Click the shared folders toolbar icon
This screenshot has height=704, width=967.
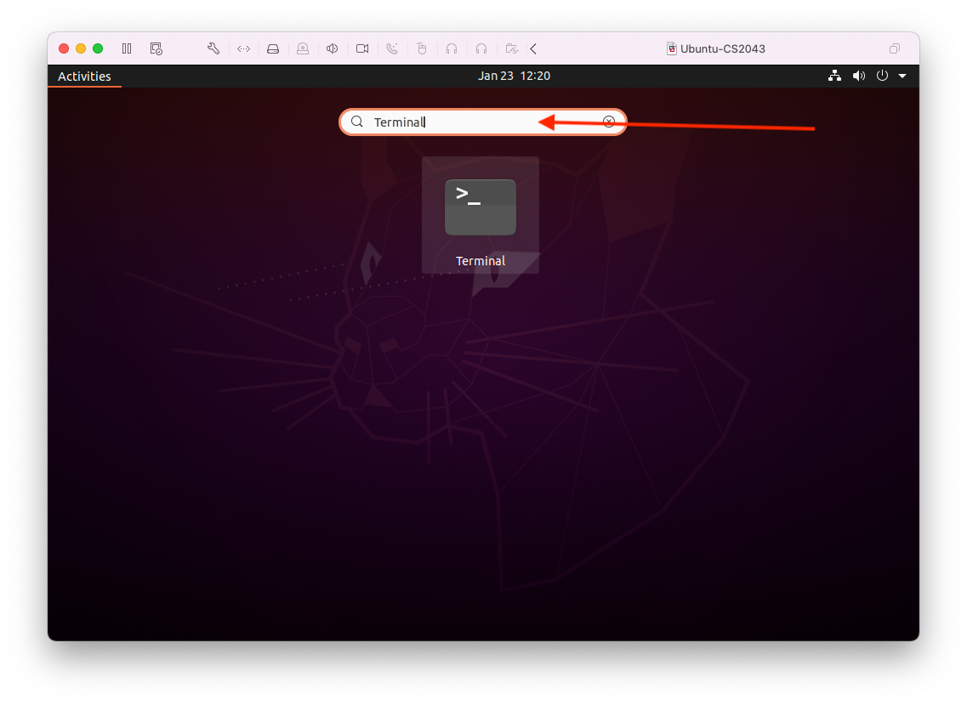pos(511,48)
